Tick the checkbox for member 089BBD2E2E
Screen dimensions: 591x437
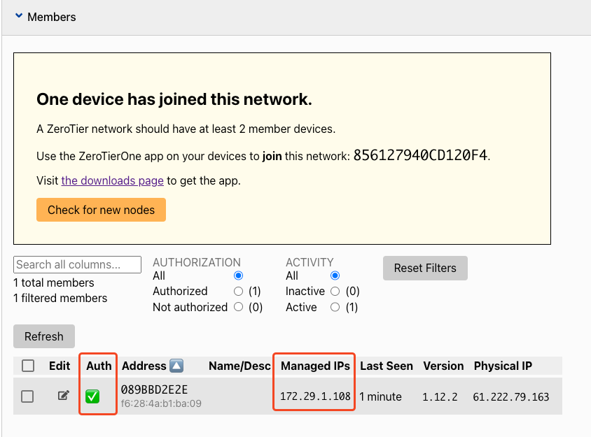(27, 396)
